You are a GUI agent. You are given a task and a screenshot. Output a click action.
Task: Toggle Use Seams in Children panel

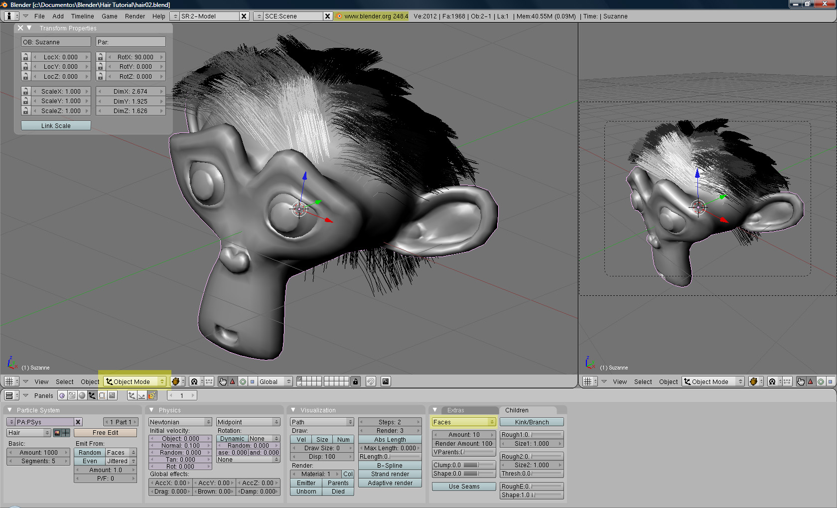[464, 486]
